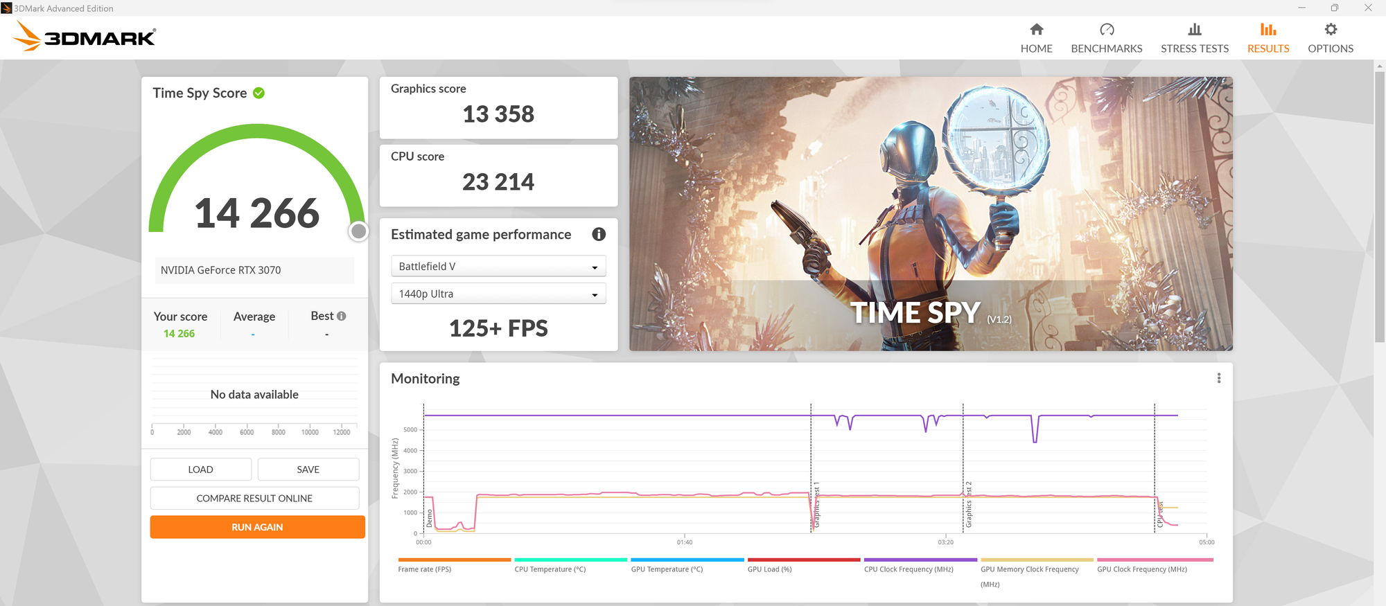
Task: Click the Monitoring heading
Action: click(x=425, y=379)
